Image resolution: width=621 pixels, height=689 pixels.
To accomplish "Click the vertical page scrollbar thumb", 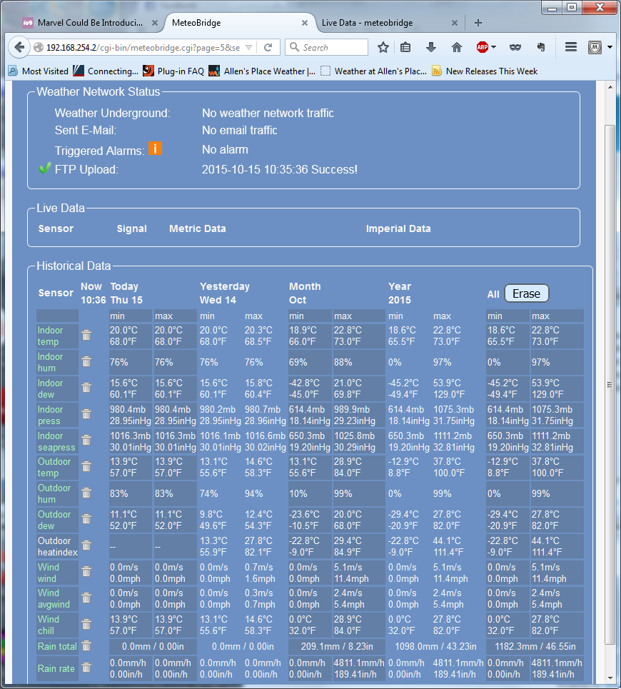I will (x=610, y=386).
